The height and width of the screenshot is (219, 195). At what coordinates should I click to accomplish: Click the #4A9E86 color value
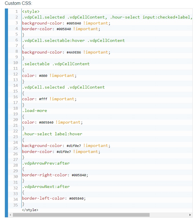tap(74, 52)
